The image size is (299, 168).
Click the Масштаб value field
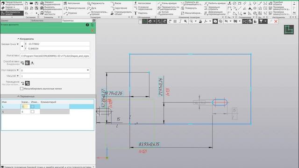[x=55, y=76]
